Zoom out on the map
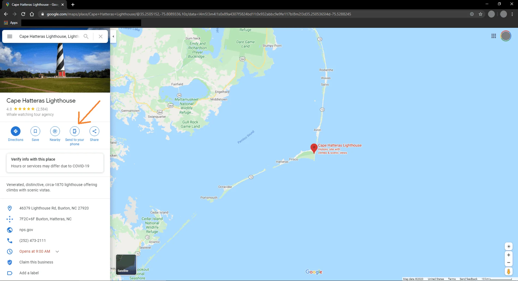The height and width of the screenshot is (281, 518). pyautogui.click(x=508, y=263)
